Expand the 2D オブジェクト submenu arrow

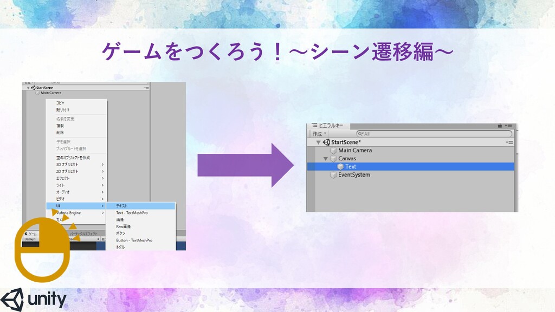point(102,171)
